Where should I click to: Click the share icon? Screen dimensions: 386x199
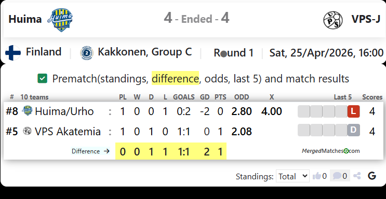click(357, 176)
